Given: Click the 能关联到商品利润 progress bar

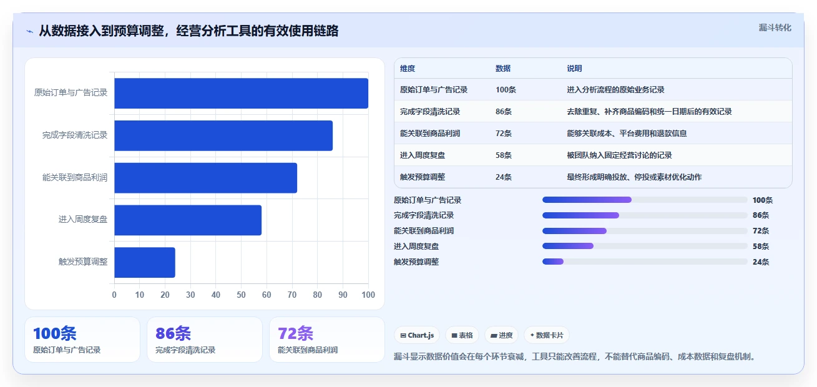Looking at the screenshot, I should pyautogui.click(x=645, y=231).
